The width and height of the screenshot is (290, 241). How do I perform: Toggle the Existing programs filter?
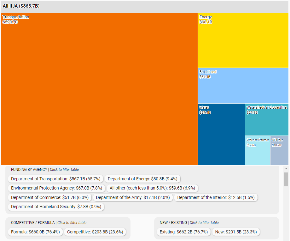[x=184, y=232]
